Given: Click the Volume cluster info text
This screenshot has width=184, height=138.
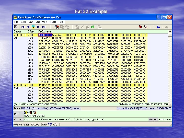Looking at the screenshot, I should pos(64,119).
